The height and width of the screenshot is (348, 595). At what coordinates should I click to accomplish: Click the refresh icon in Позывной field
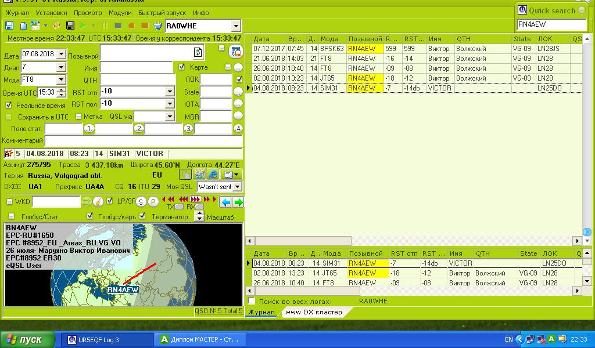[198, 52]
